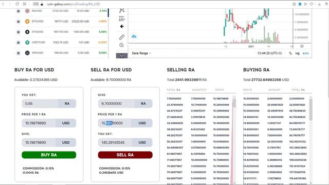329x185 pixels.
Task: Open browser easy setup menu icon
Action: (326, 4)
